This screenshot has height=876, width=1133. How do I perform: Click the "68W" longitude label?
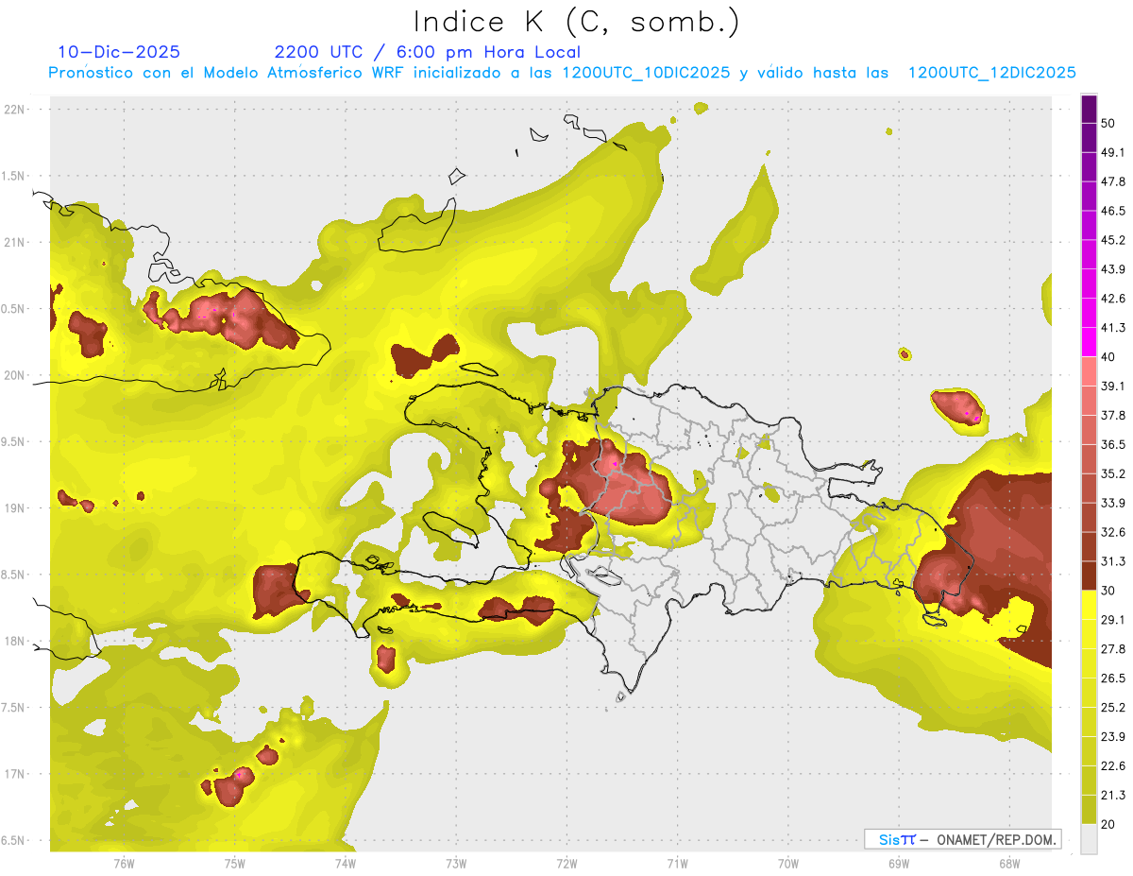point(1009,863)
